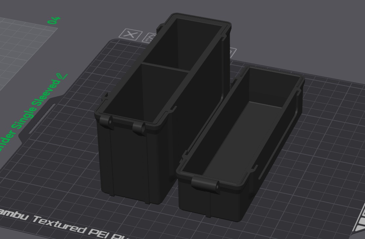Click the X icon to remove the plate
The image size is (365, 239).
point(131,35)
